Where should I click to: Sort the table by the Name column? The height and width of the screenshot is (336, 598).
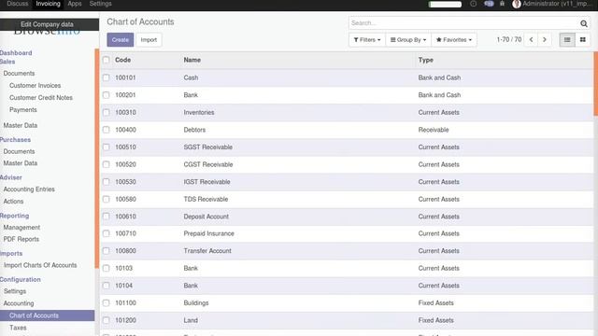pos(192,60)
